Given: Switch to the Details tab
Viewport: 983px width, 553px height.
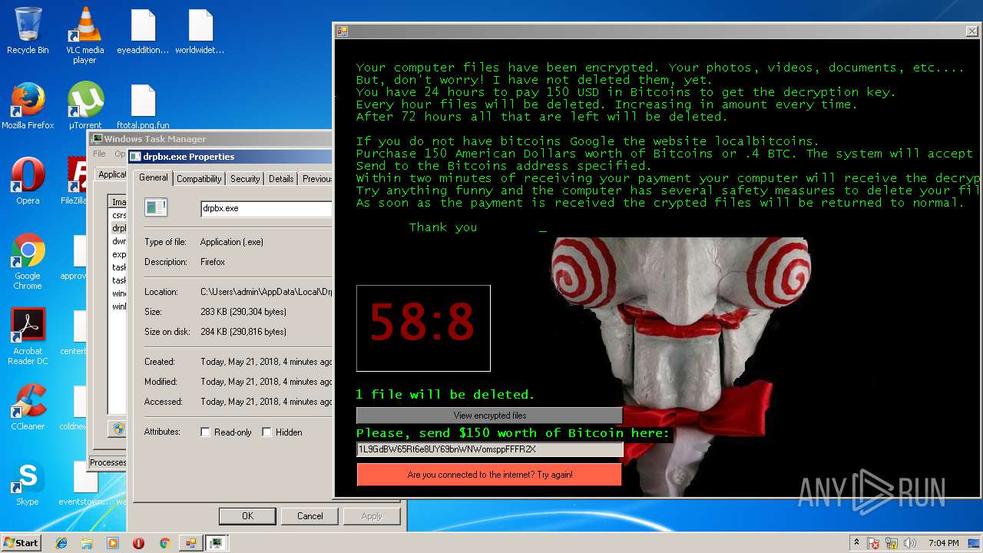Looking at the screenshot, I should point(281,179).
